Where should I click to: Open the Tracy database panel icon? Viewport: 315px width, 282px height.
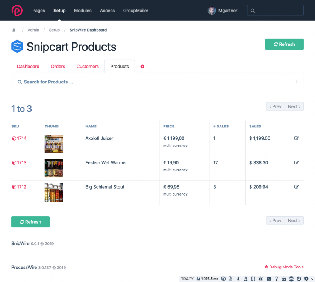coord(291,279)
